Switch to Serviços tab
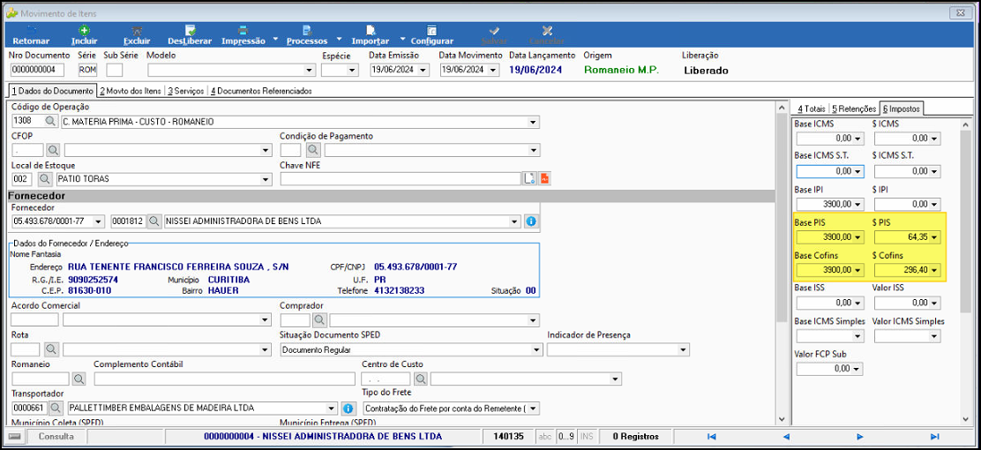Screen dimensions: 981x450 click(x=186, y=92)
